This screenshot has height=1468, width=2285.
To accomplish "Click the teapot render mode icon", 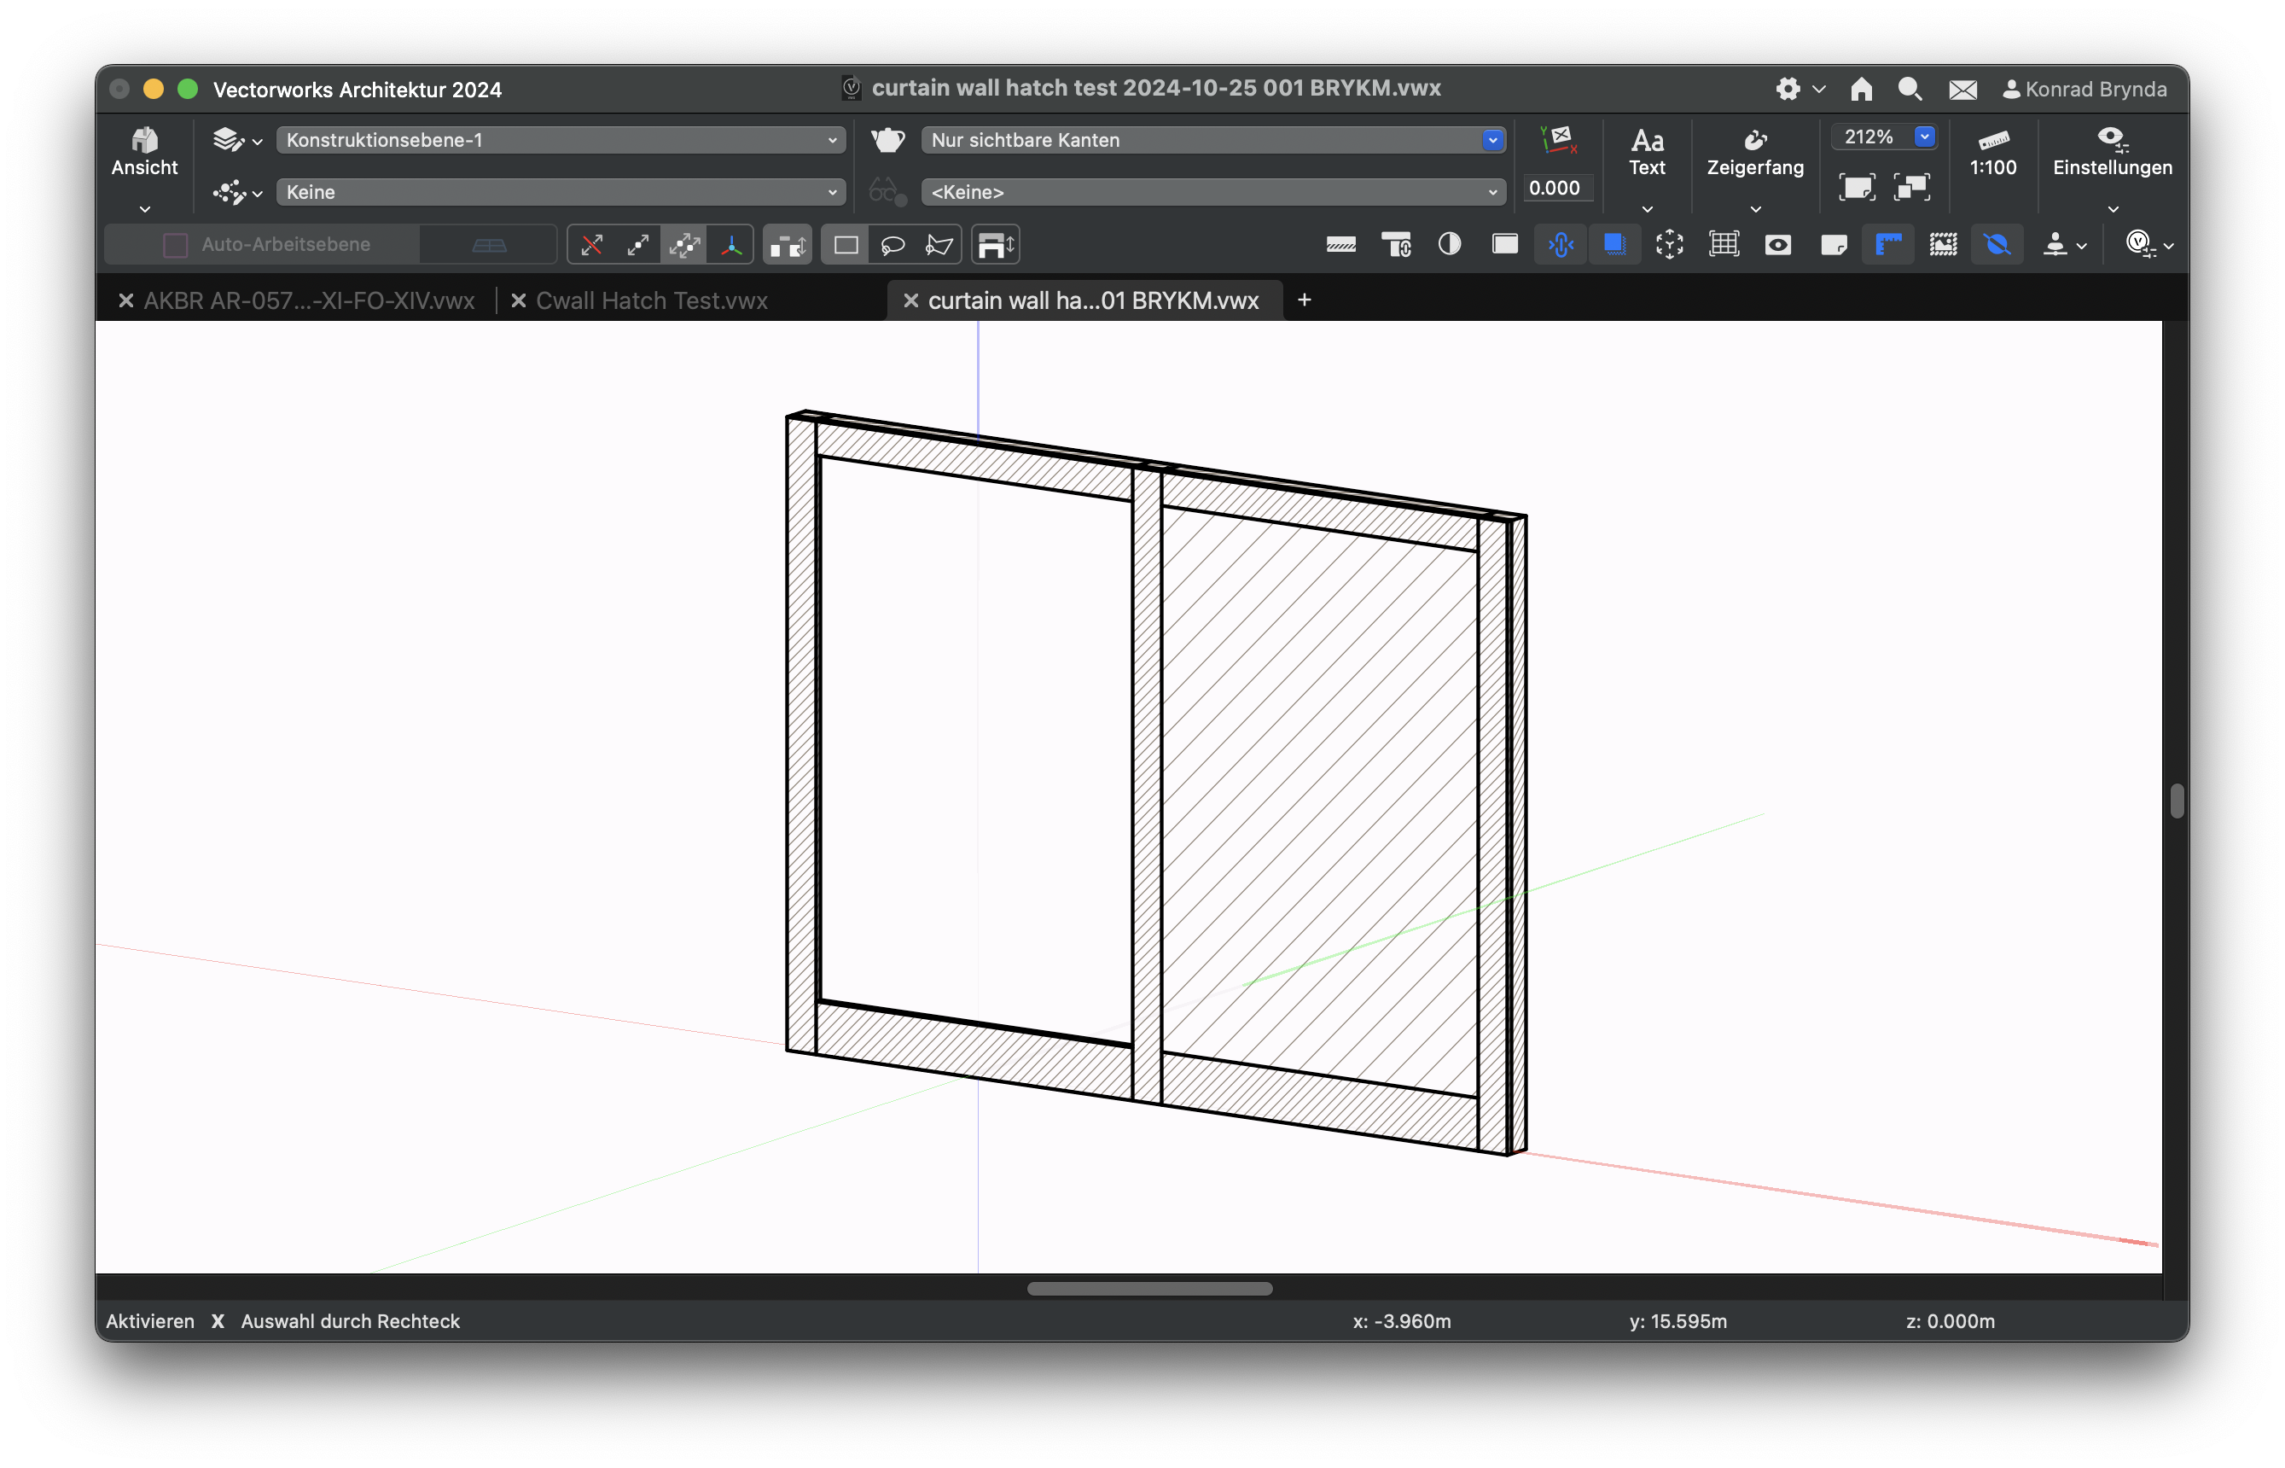I will (887, 140).
